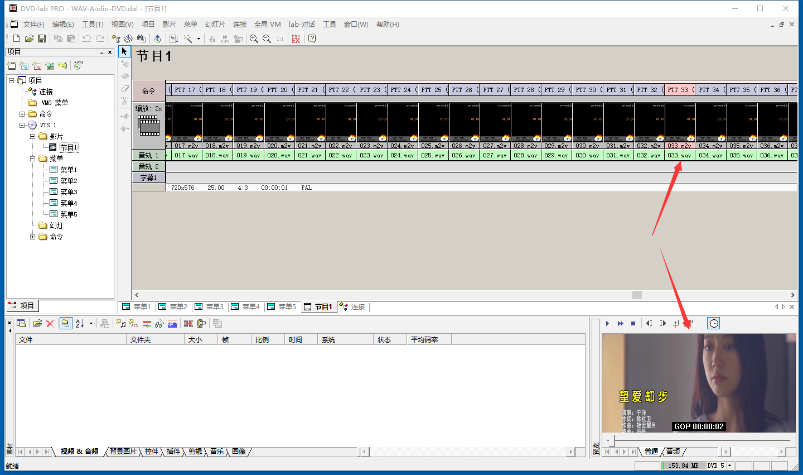Open the 帮助(H) menu
The width and height of the screenshot is (803, 475).
click(x=388, y=25)
